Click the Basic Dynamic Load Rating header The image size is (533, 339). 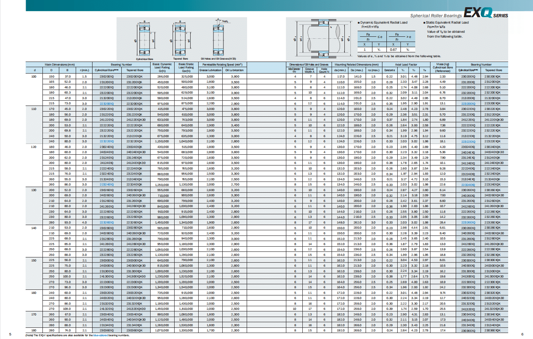tap(162, 67)
